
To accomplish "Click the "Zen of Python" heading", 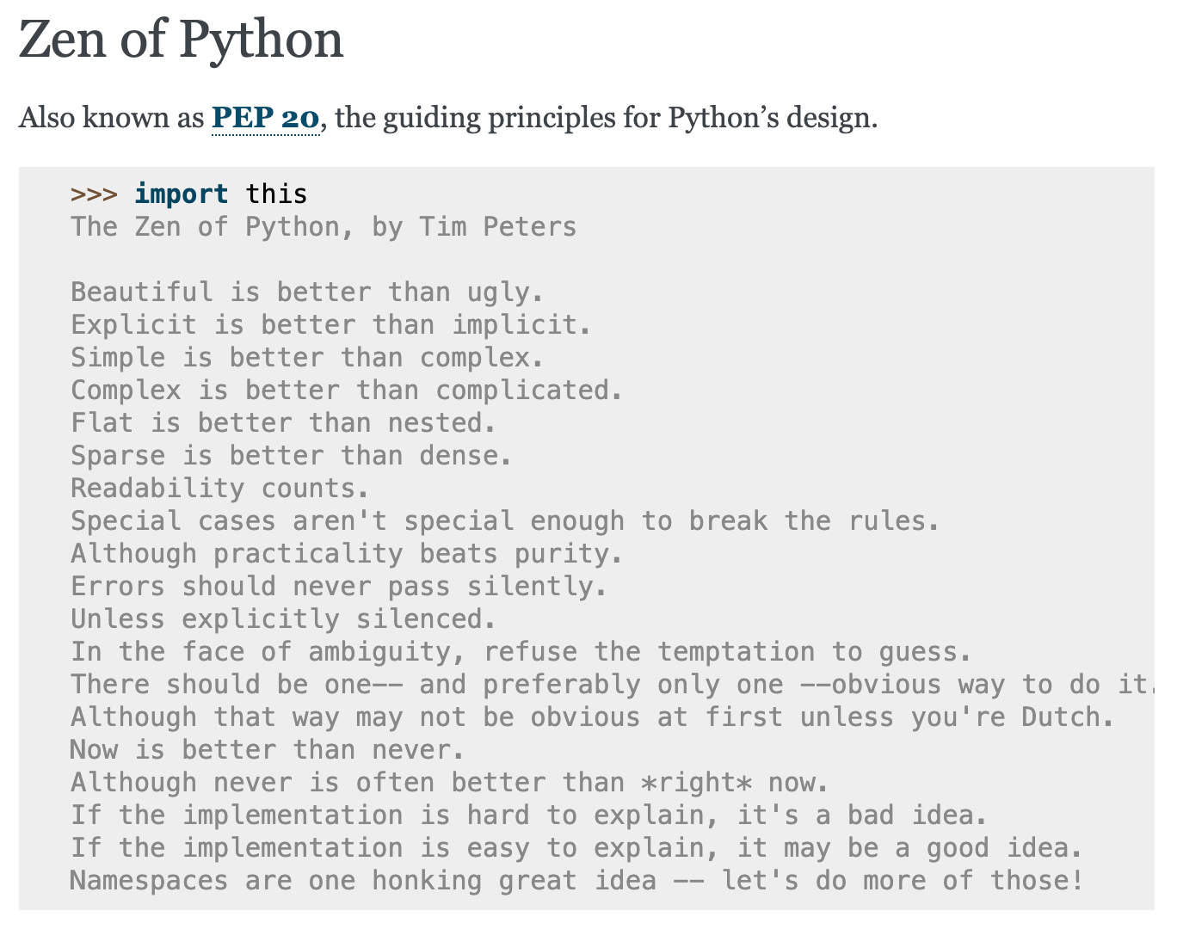I will pos(182,40).
